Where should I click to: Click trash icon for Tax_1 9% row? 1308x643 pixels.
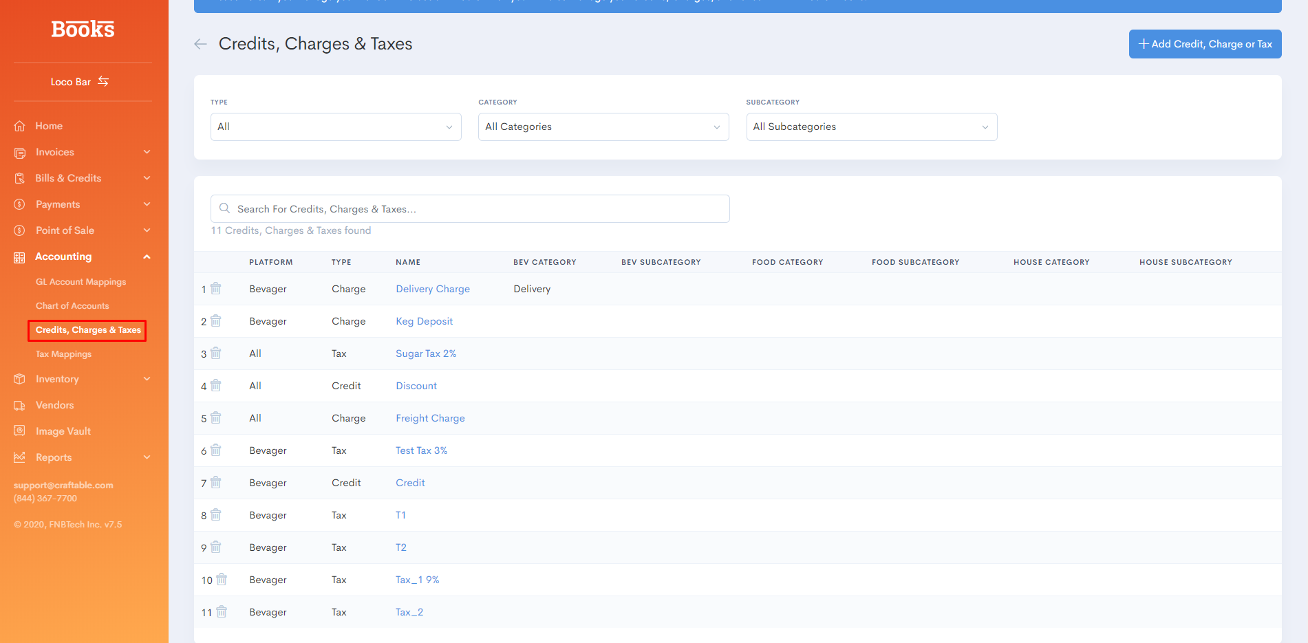(222, 579)
